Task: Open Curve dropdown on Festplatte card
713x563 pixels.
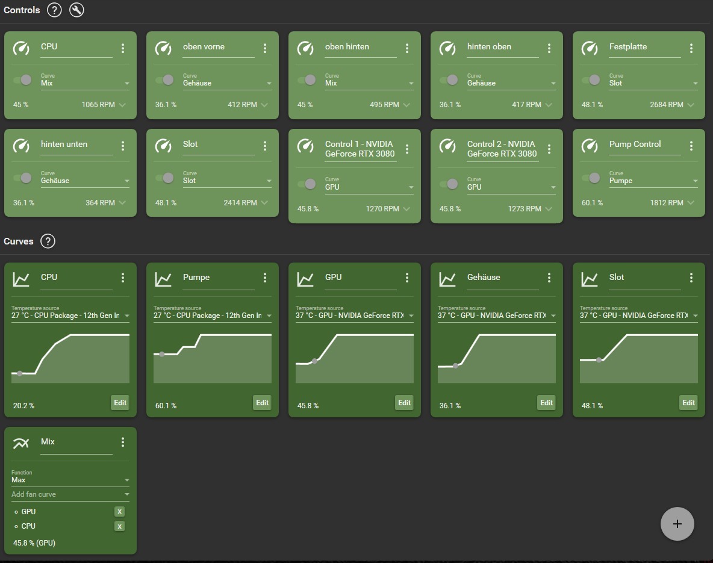Action: pos(653,81)
